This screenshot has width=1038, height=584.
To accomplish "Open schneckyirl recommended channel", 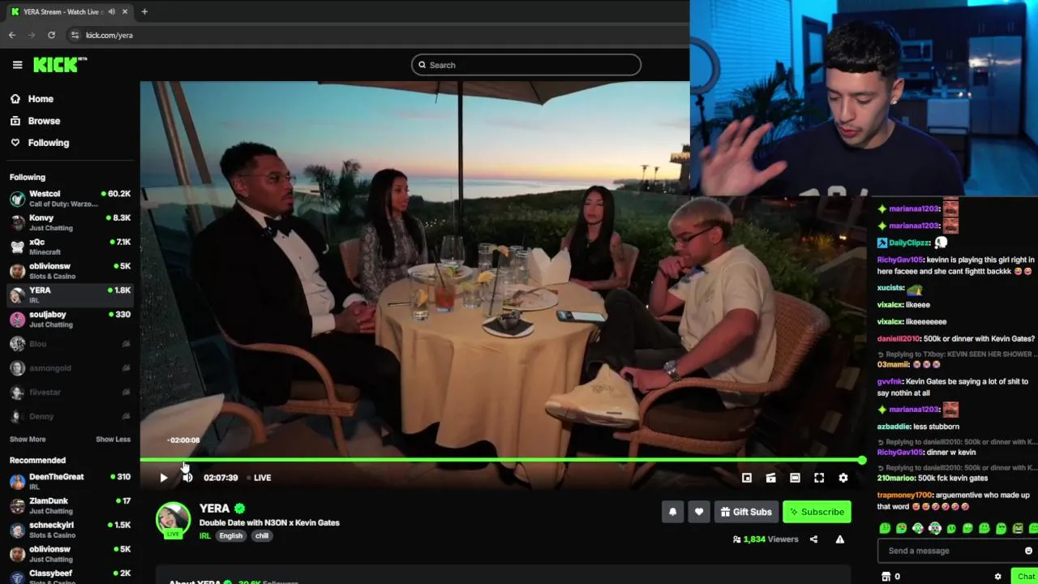I will click(x=70, y=530).
